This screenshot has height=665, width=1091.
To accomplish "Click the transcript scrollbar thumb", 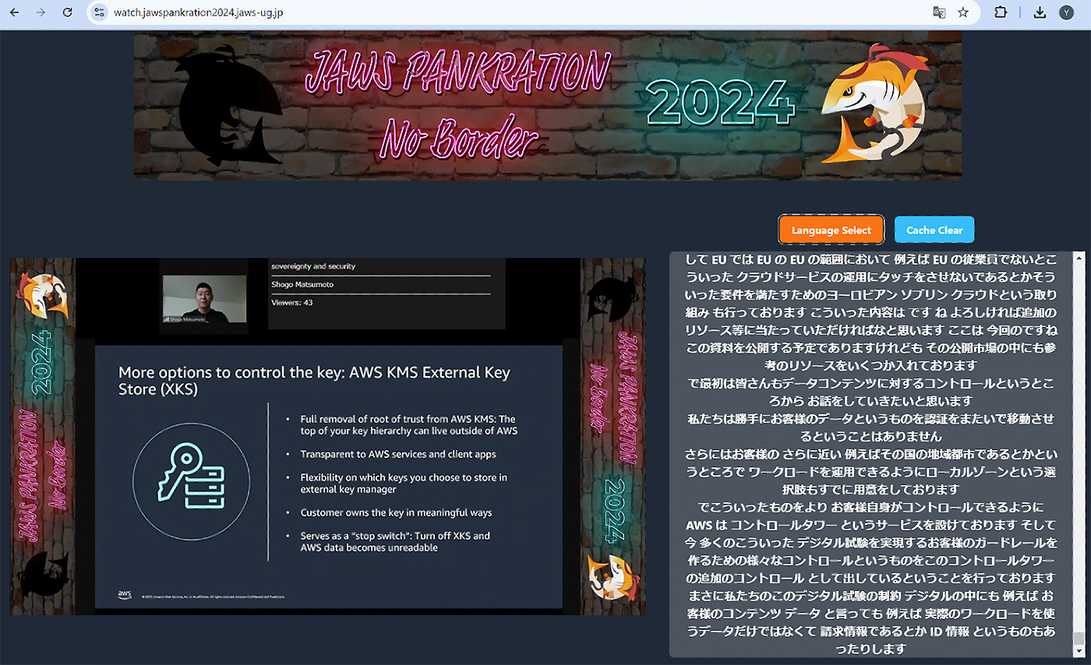I will [x=1079, y=638].
